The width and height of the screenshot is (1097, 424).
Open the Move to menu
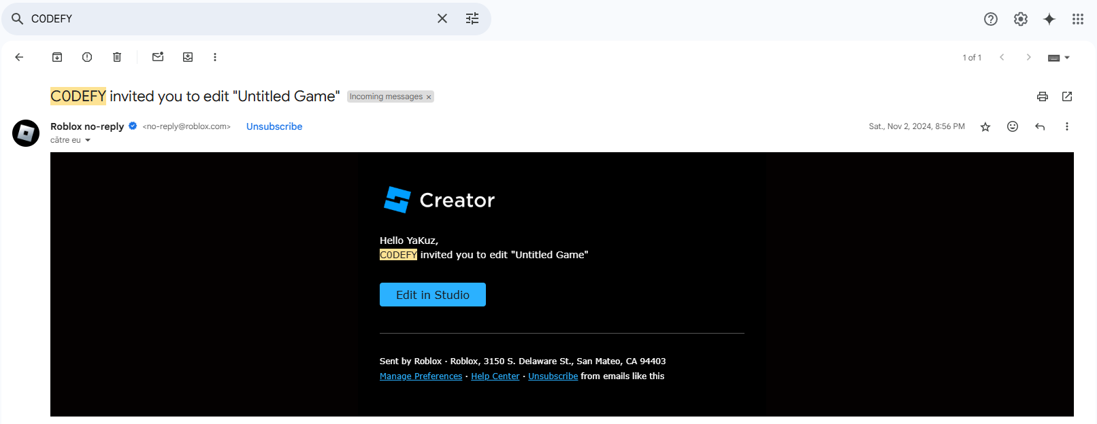[188, 57]
